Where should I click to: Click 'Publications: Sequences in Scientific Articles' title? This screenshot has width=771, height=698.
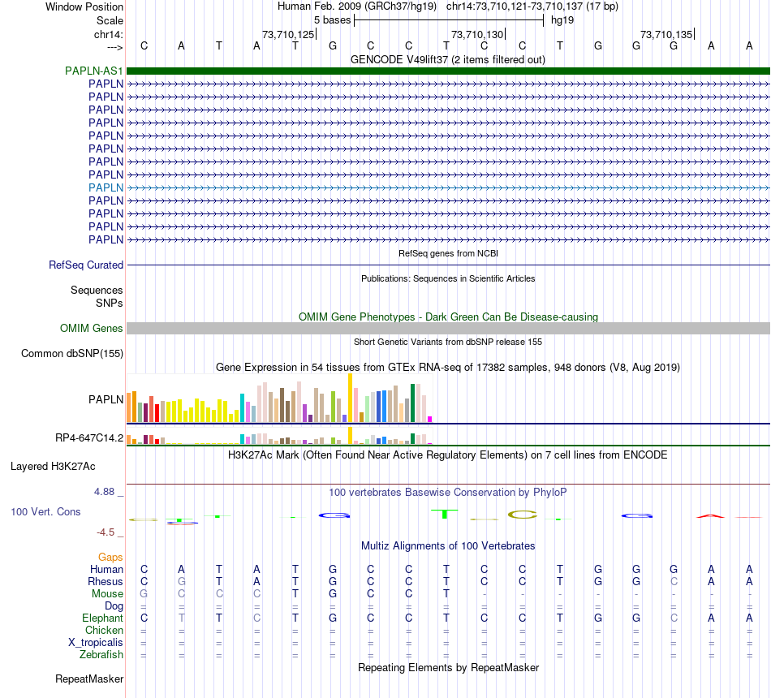click(448, 278)
